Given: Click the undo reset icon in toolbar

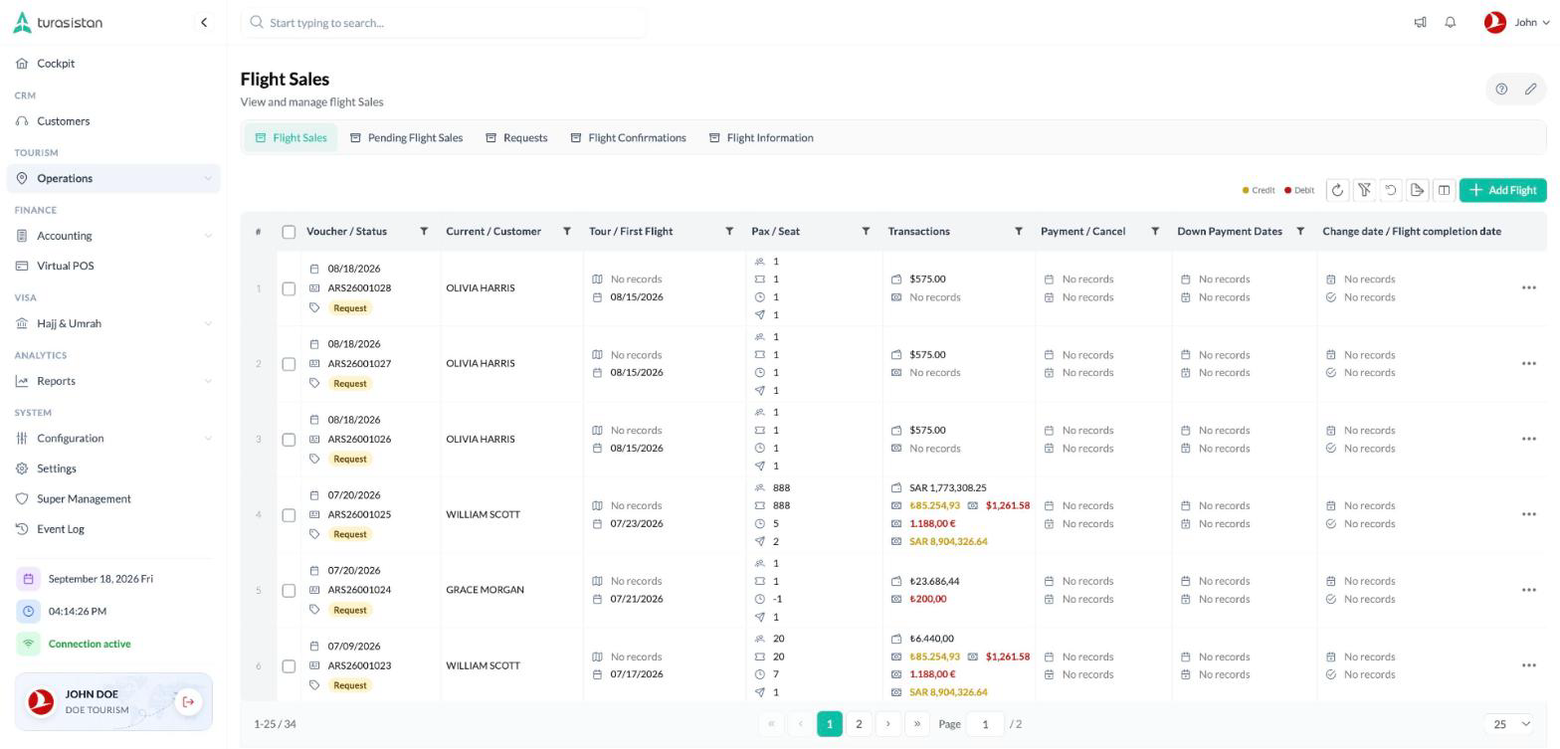Looking at the screenshot, I should pyautogui.click(x=1391, y=190).
